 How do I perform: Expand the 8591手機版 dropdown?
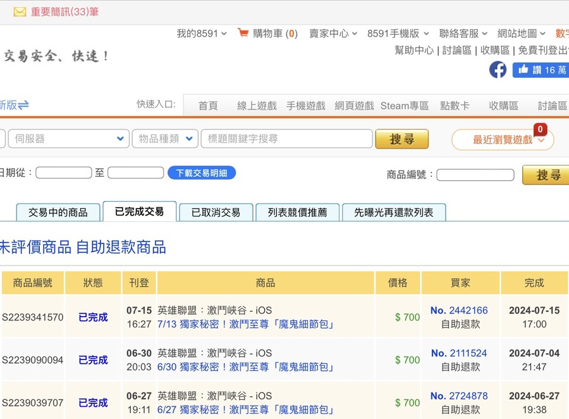coord(398,33)
